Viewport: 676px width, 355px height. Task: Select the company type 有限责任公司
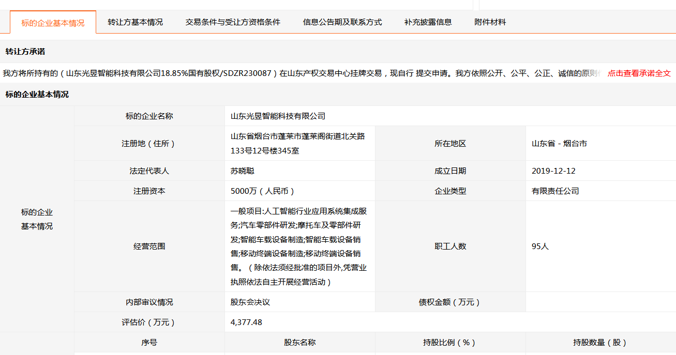tap(555, 191)
